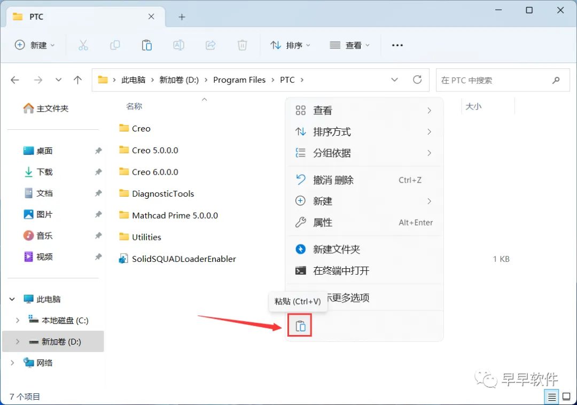Viewport: 577px width, 405px height.
Task: Open Downloads 下载 in sidebar
Action: [x=38, y=172]
